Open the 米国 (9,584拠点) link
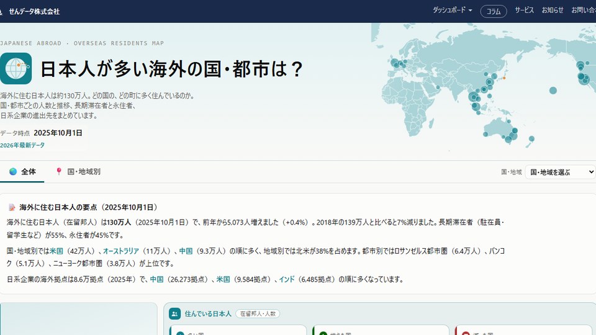596x335 pixels. tap(223, 280)
